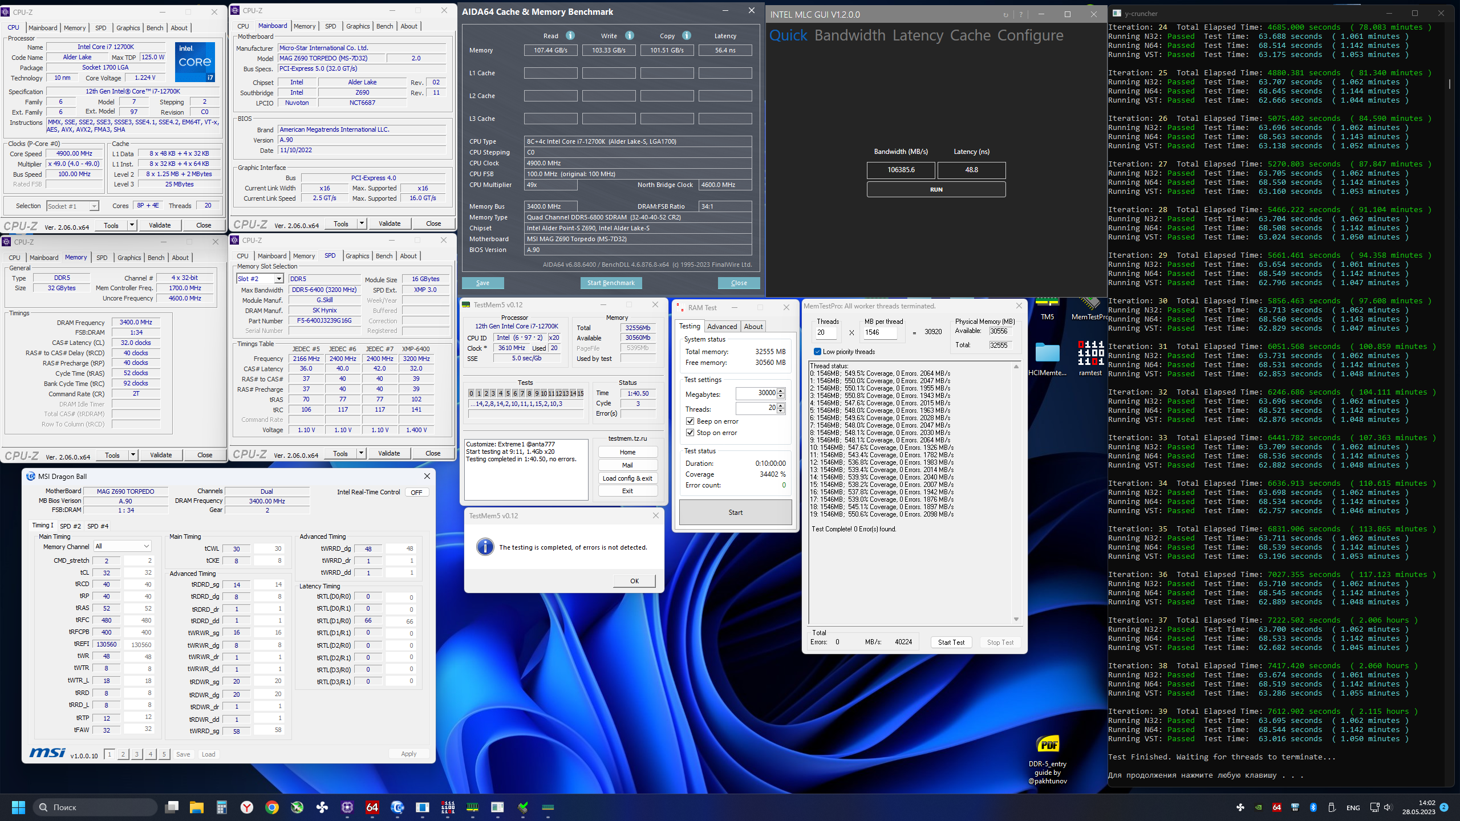Uncheck Stop on error in RAM Test
This screenshot has height=821, width=1460.
click(690, 433)
